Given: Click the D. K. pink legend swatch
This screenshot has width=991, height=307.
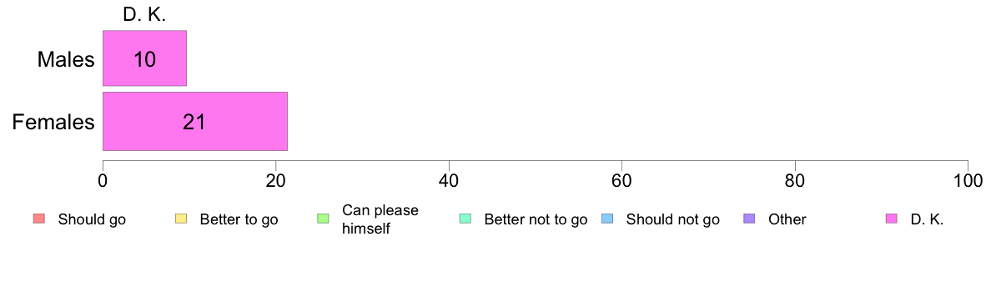Looking at the screenshot, I should coord(891,219).
